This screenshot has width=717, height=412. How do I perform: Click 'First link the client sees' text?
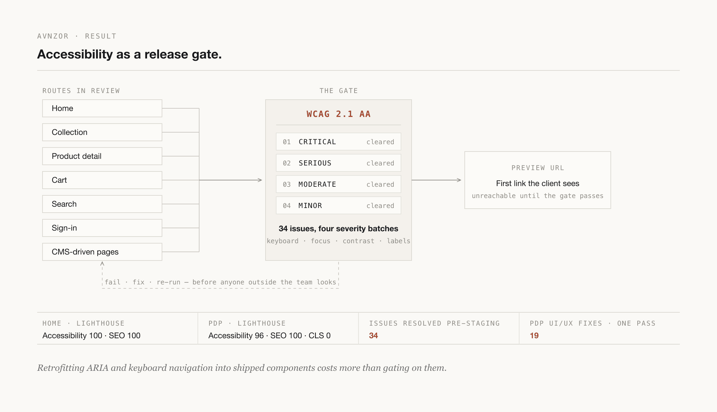pos(538,183)
